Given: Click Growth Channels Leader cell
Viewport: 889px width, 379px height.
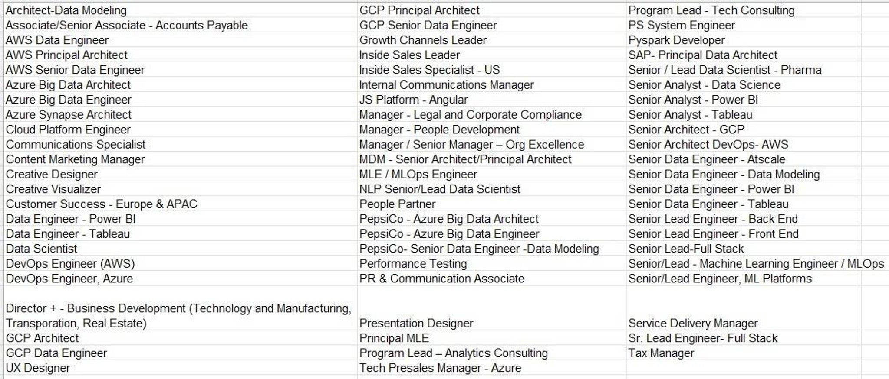Looking at the screenshot, I should (492, 40).
